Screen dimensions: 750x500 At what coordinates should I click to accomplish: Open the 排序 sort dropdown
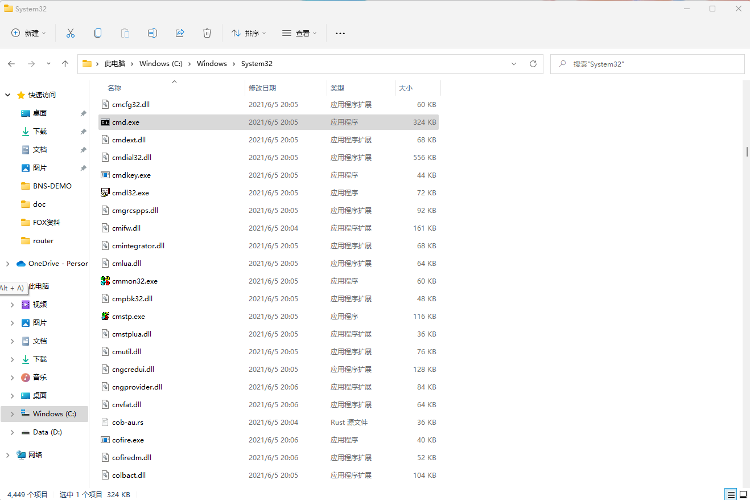point(249,33)
